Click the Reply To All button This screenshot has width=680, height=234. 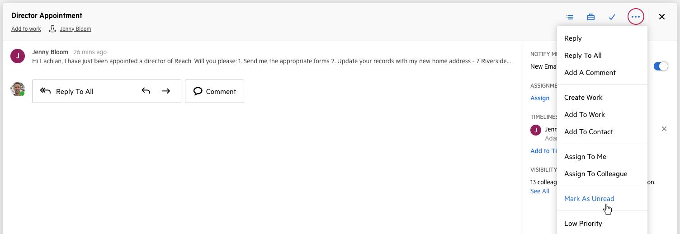pyautogui.click(x=75, y=91)
